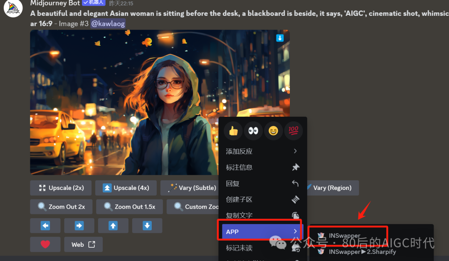Click the @kawlaog mention
Screen dimensions: 449x261
108,23
